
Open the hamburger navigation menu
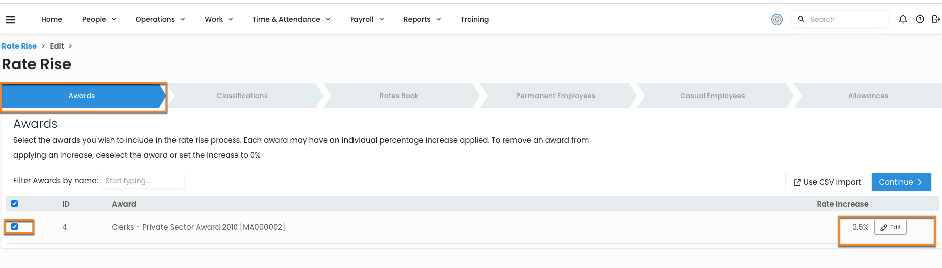coord(10,19)
